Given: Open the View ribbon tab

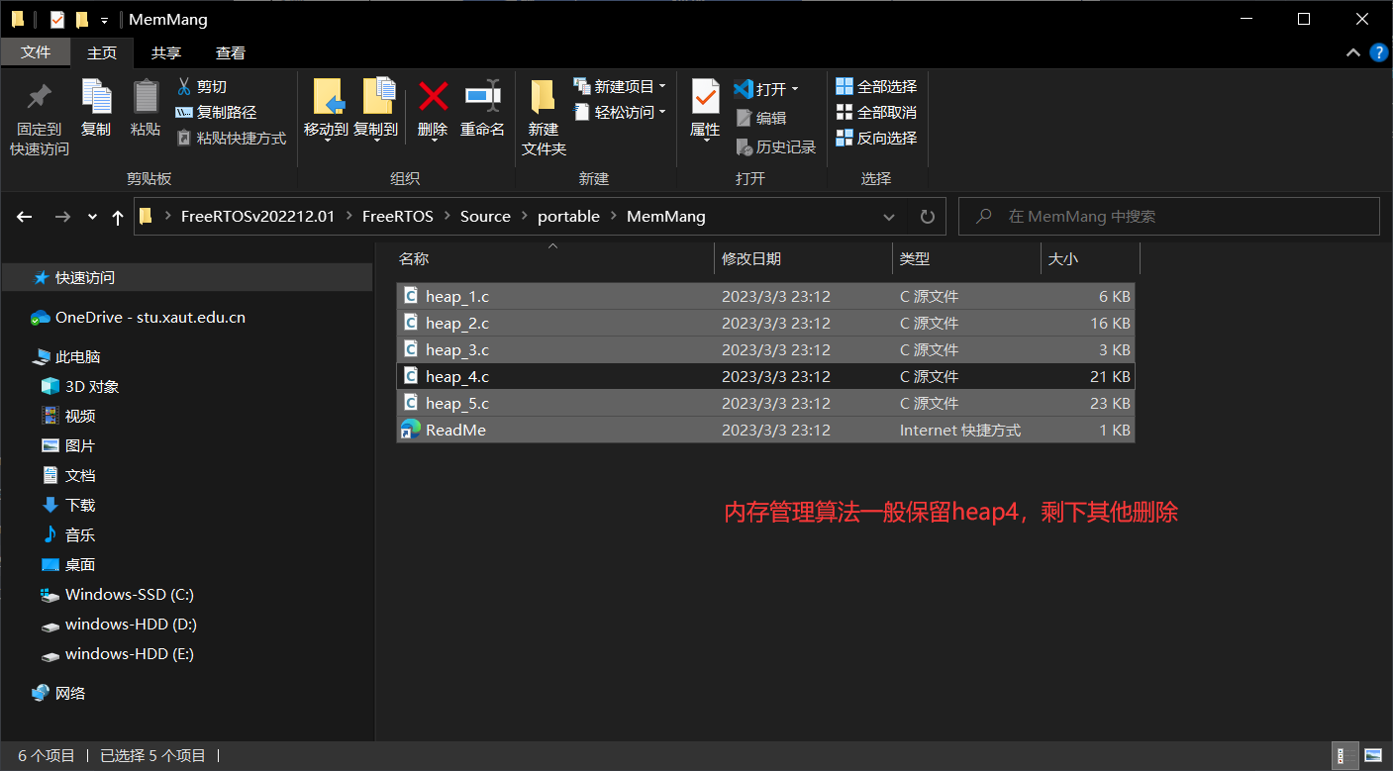Looking at the screenshot, I should 230,53.
